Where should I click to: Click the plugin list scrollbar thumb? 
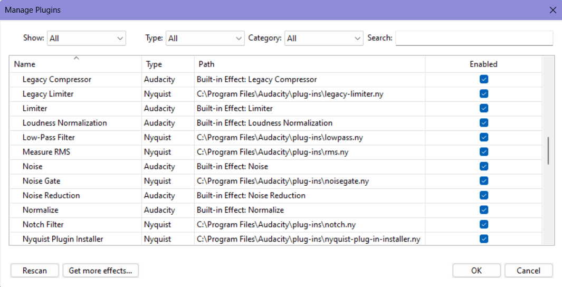(548, 150)
